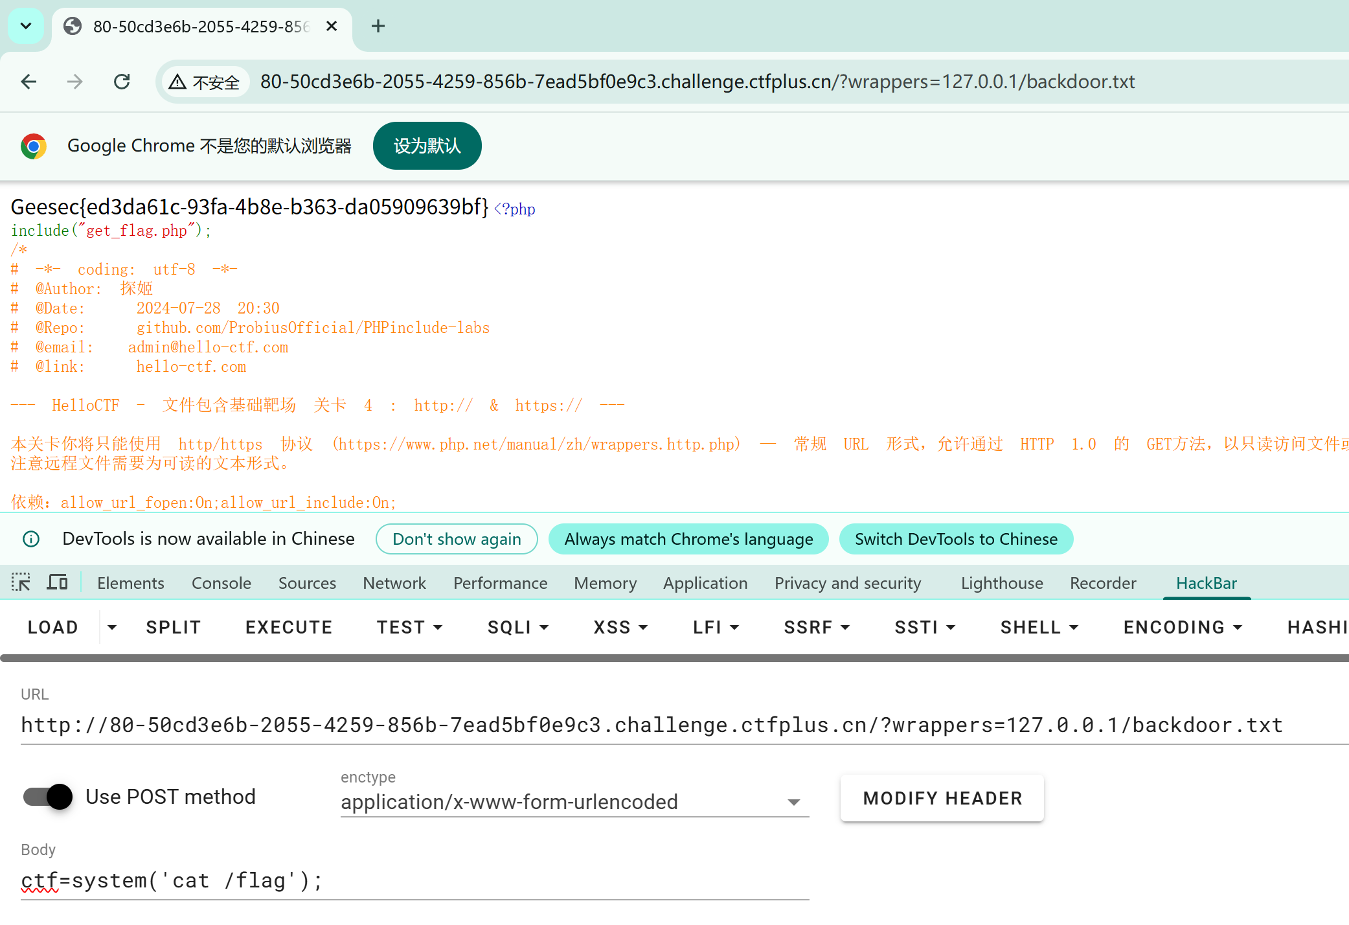Click the browser back arrow
The width and height of the screenshot is (1349, 925).
point(28,82)
